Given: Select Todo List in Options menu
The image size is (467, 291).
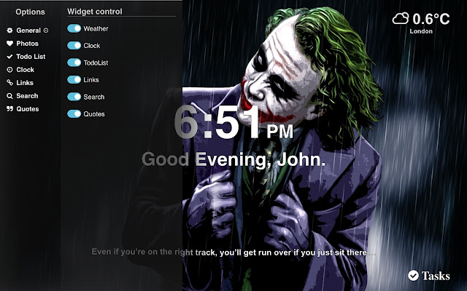Looking at the screenshot, I should point(31,57).
